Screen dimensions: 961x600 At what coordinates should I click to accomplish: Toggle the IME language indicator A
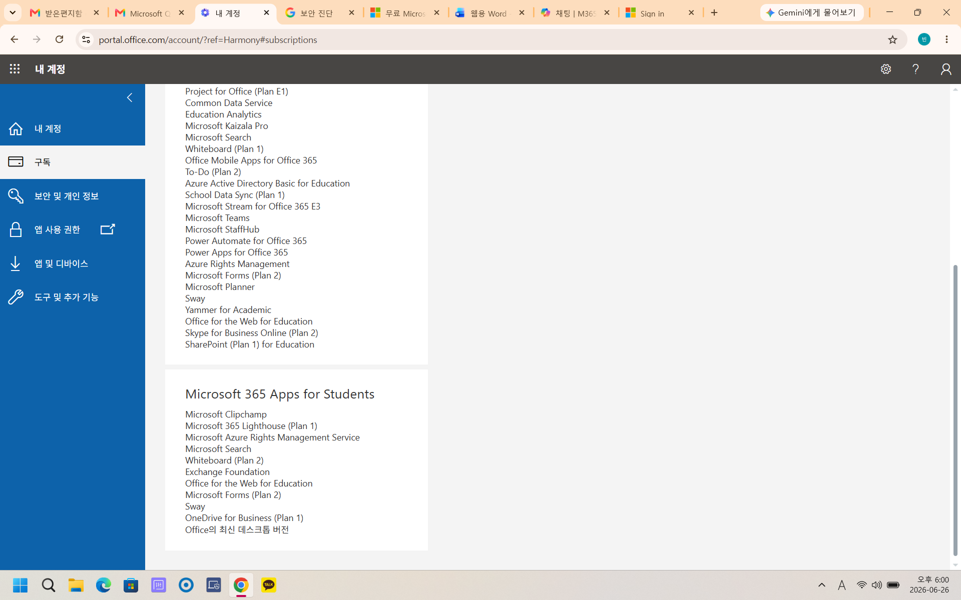pyautogui.click(x=842, y=585)
